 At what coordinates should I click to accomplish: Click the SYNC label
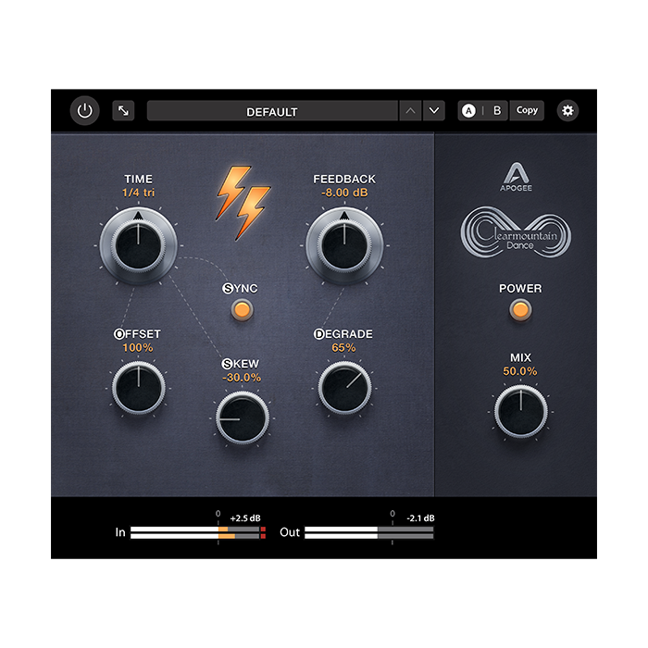pyautogui.click(x=240, y=288)
